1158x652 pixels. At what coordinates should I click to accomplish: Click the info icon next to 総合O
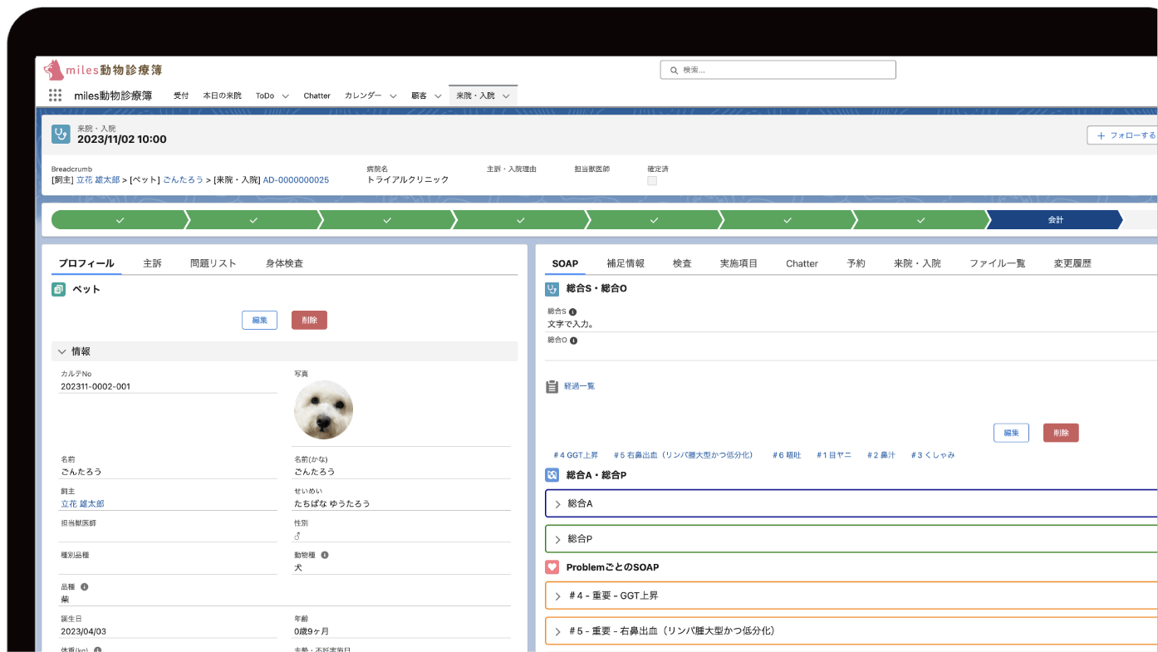[x=573, y=341]
